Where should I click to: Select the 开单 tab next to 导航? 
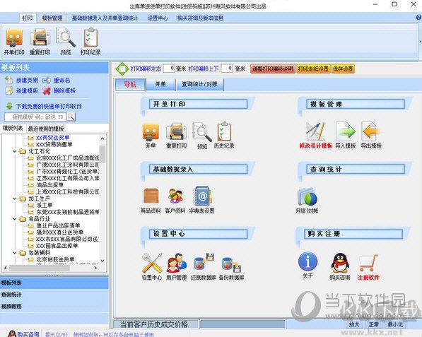pos(160,85)
